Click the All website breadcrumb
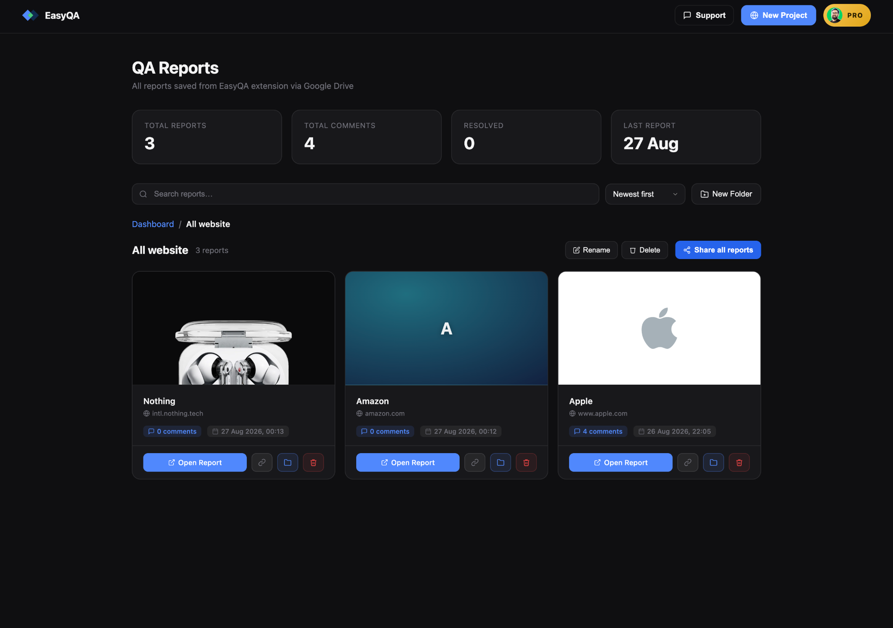893x628 pixels. (208, 224)
